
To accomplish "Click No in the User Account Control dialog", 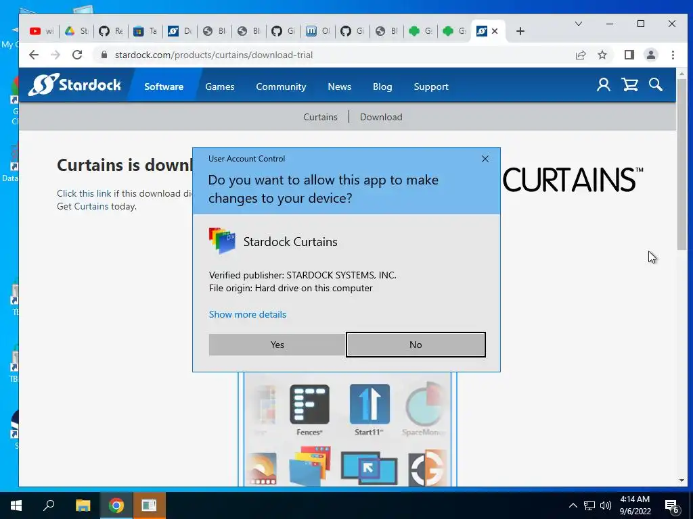I will tap(416, 345).
